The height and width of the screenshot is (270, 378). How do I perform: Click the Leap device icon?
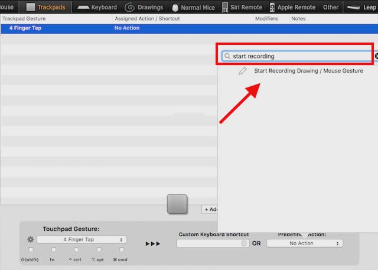354,8
